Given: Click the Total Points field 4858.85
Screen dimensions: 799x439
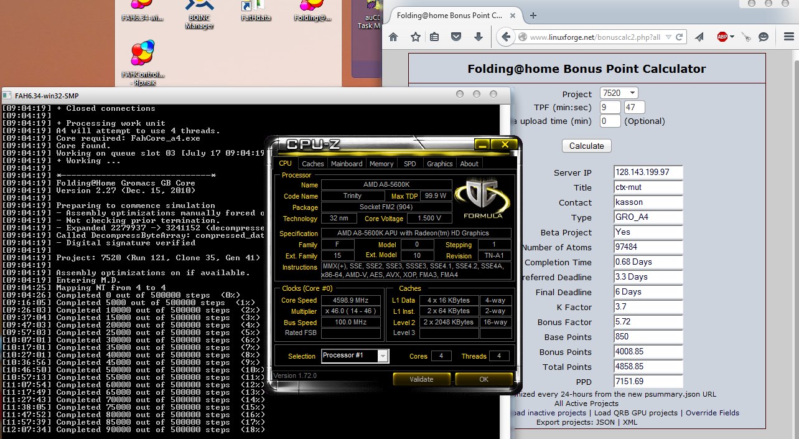Looking at the screenshot, I should click(x=648, y=367).
